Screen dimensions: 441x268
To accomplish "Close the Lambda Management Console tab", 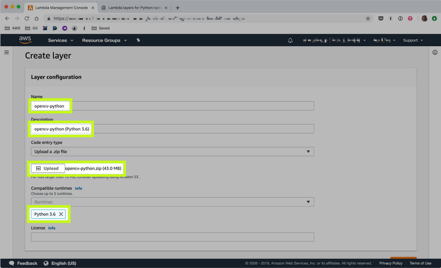I will pos(93,8).
